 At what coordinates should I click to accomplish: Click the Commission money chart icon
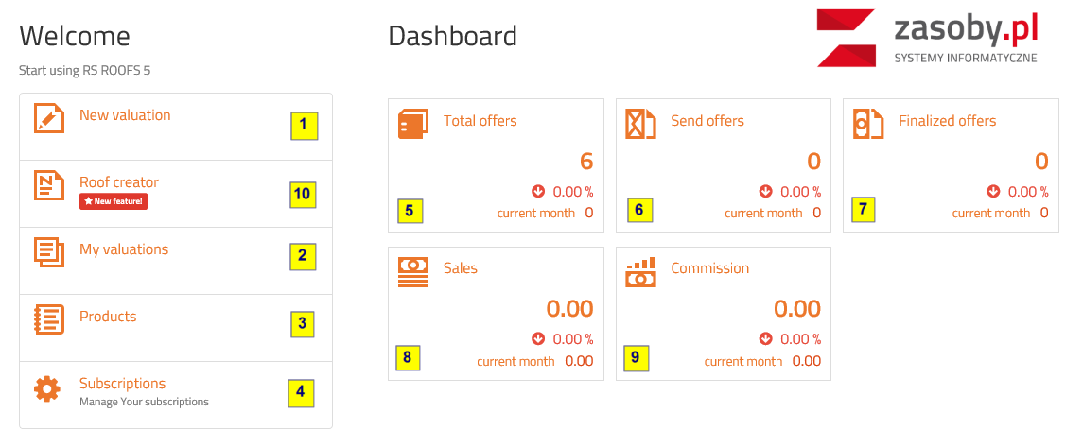(x=640, y=273)
